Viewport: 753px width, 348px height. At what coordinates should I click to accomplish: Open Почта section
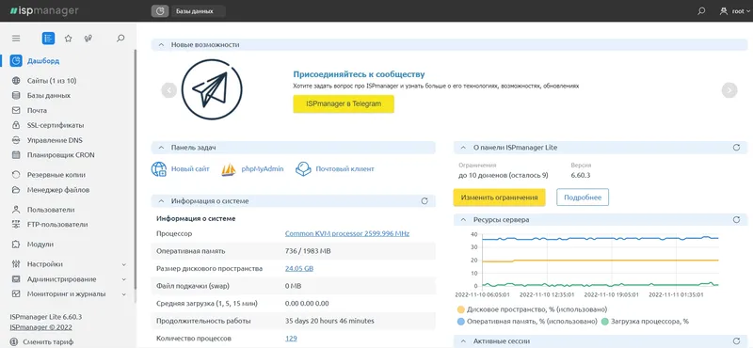click(x=37, y=110)
